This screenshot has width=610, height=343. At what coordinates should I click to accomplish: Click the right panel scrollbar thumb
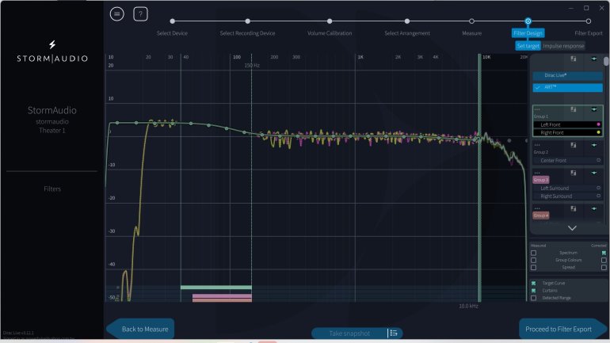pyautogui.click(x=606, y=62)
